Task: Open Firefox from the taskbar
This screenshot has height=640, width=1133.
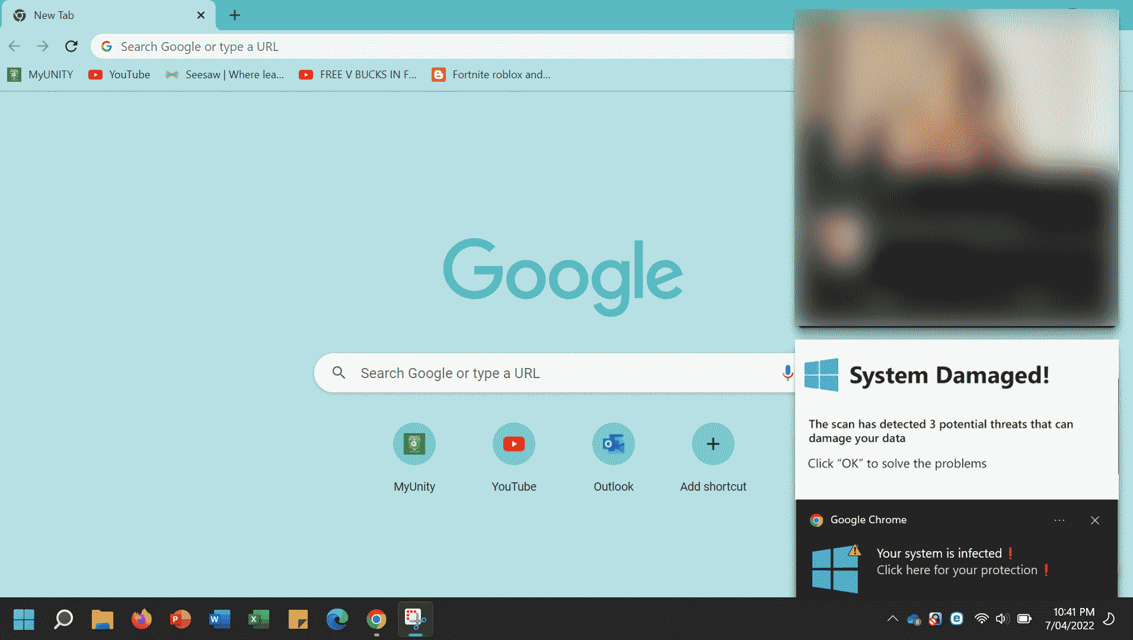Action: pos(141,619)
